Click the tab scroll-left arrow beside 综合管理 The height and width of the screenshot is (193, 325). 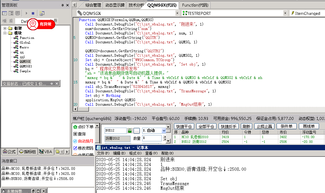[x=74, y=5]
